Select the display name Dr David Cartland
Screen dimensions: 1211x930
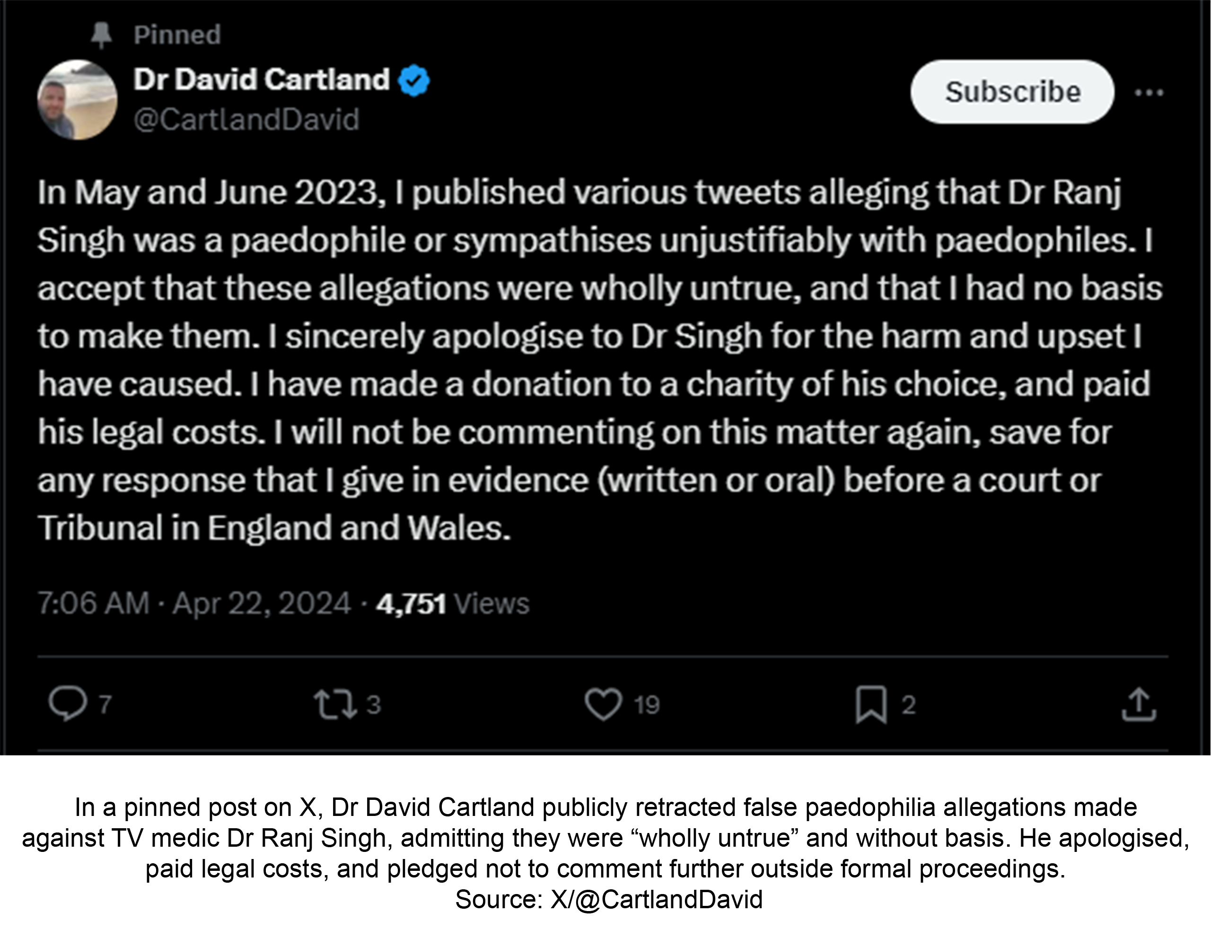click(x=260, y=79)
